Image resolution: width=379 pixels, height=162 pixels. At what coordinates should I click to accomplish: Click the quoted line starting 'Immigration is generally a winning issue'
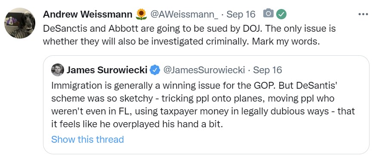click(194, 85)
